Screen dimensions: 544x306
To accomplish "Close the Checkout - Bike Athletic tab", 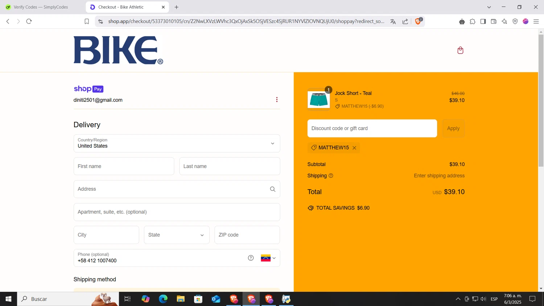I will 163,7.
